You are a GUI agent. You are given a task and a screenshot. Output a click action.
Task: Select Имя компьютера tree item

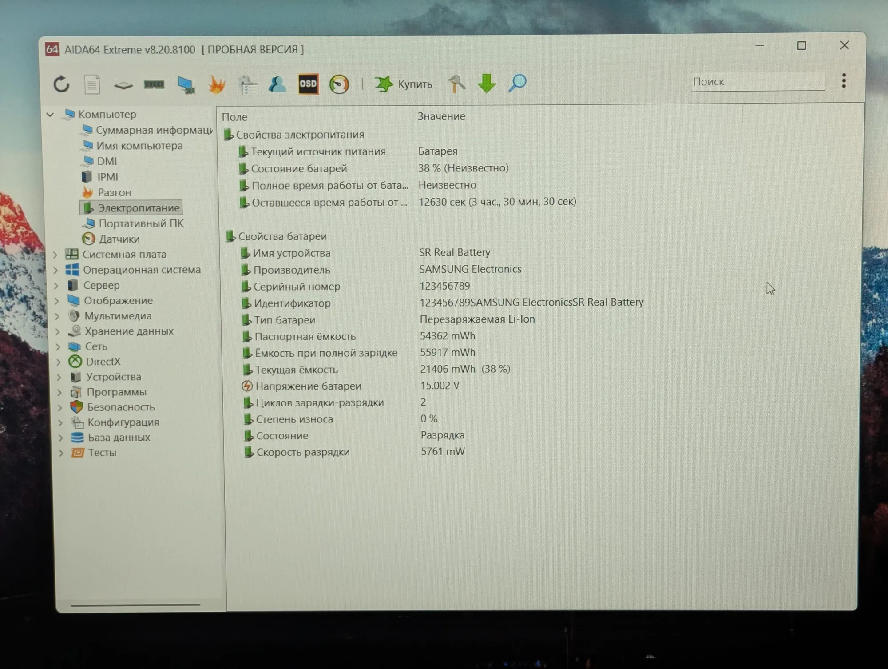point(133,146)
